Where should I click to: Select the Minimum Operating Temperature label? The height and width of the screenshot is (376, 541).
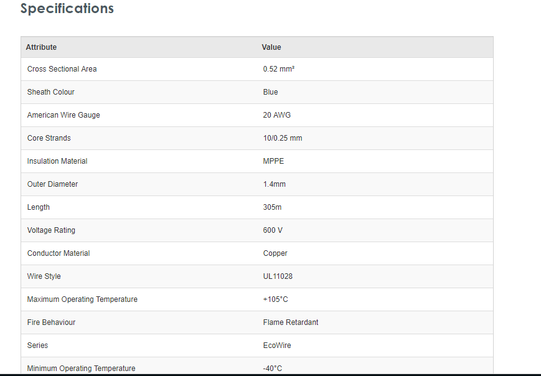point(81,368)
